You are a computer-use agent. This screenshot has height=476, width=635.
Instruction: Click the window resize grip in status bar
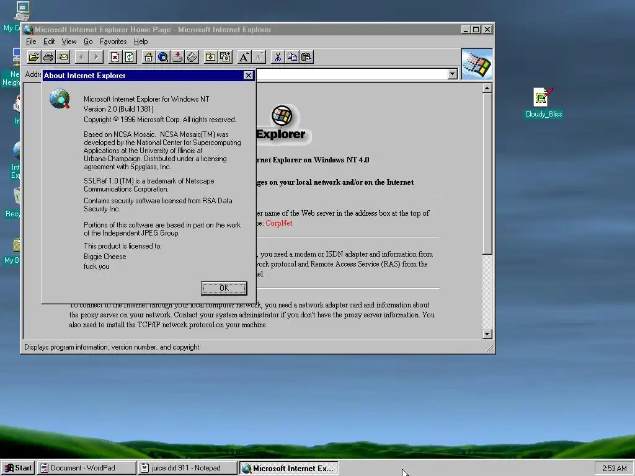point(489,348)
